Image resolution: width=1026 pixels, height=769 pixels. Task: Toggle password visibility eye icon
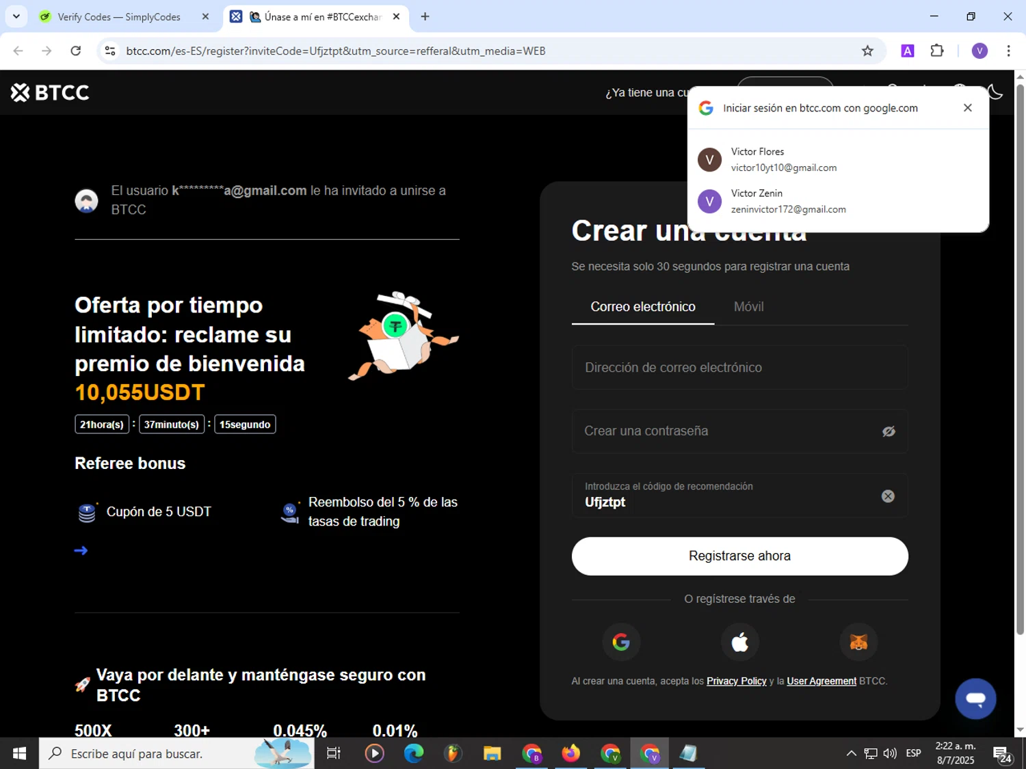click(x=889, y=431)
